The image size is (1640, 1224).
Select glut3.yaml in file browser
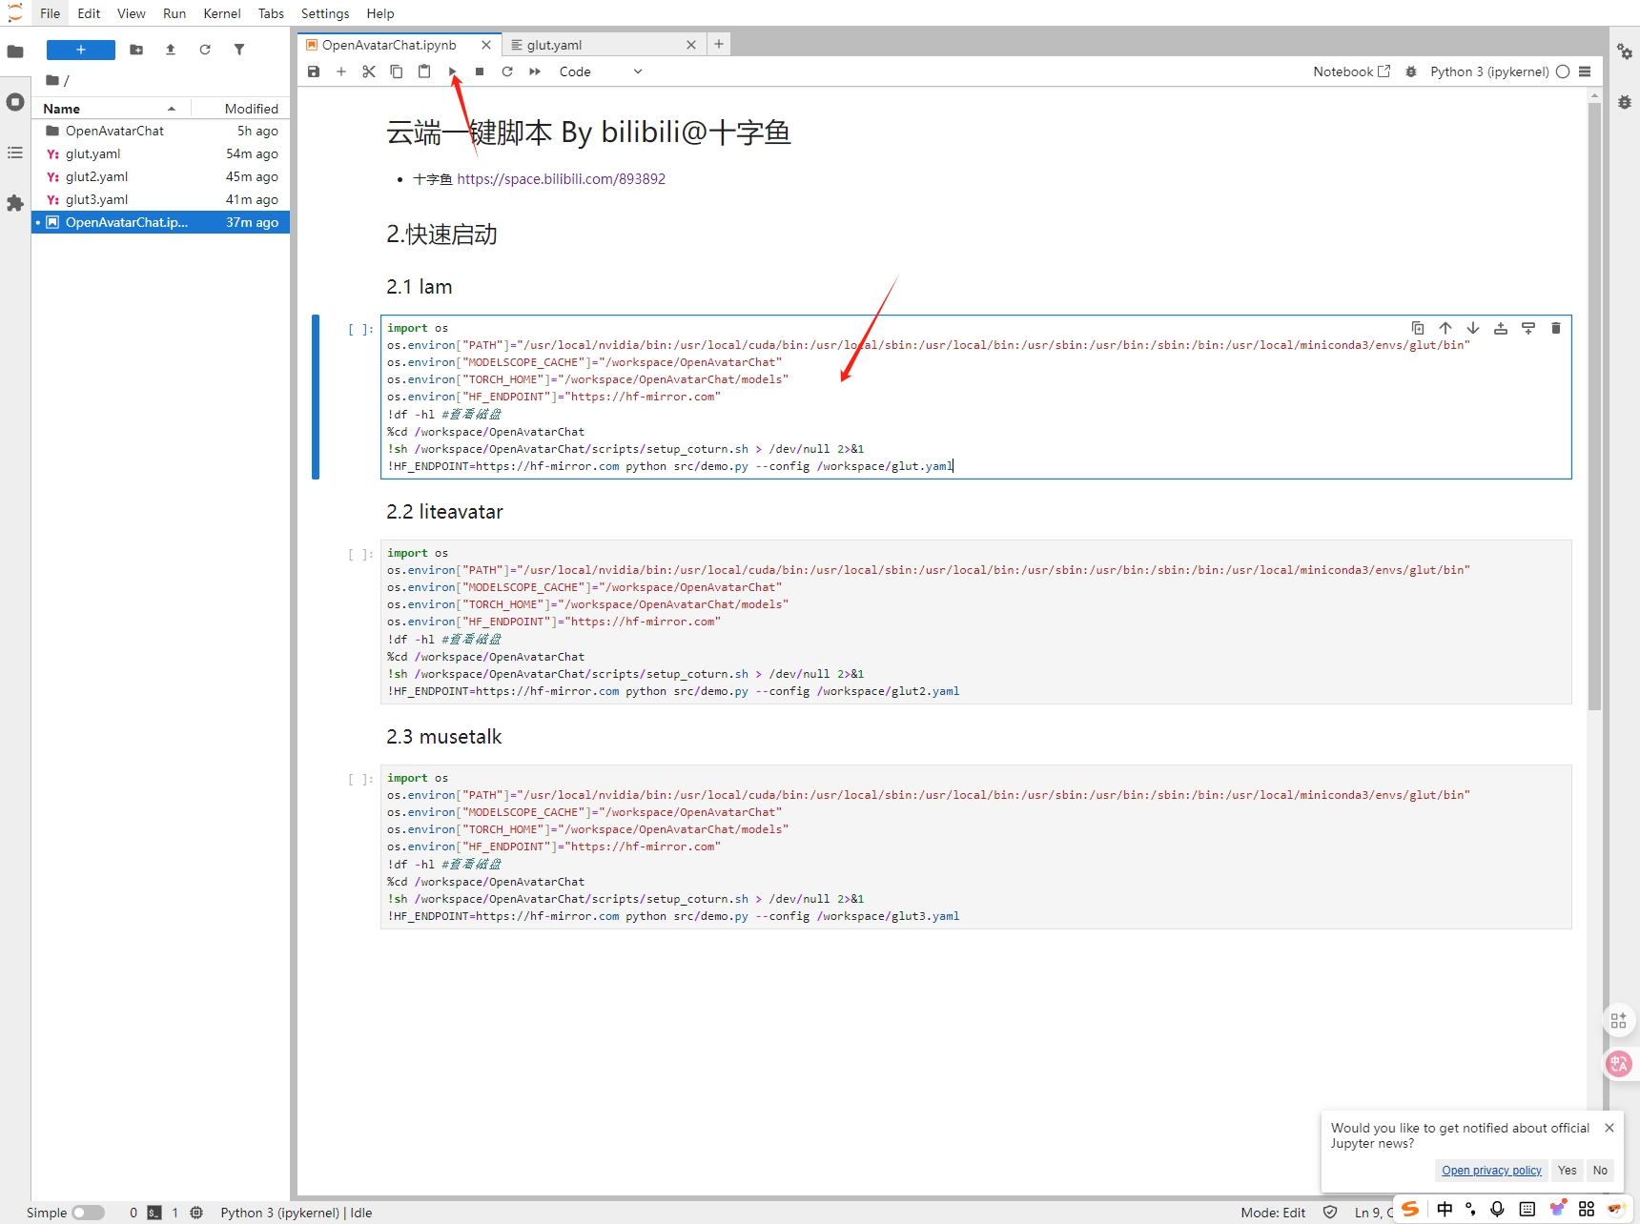coord(160,199)
